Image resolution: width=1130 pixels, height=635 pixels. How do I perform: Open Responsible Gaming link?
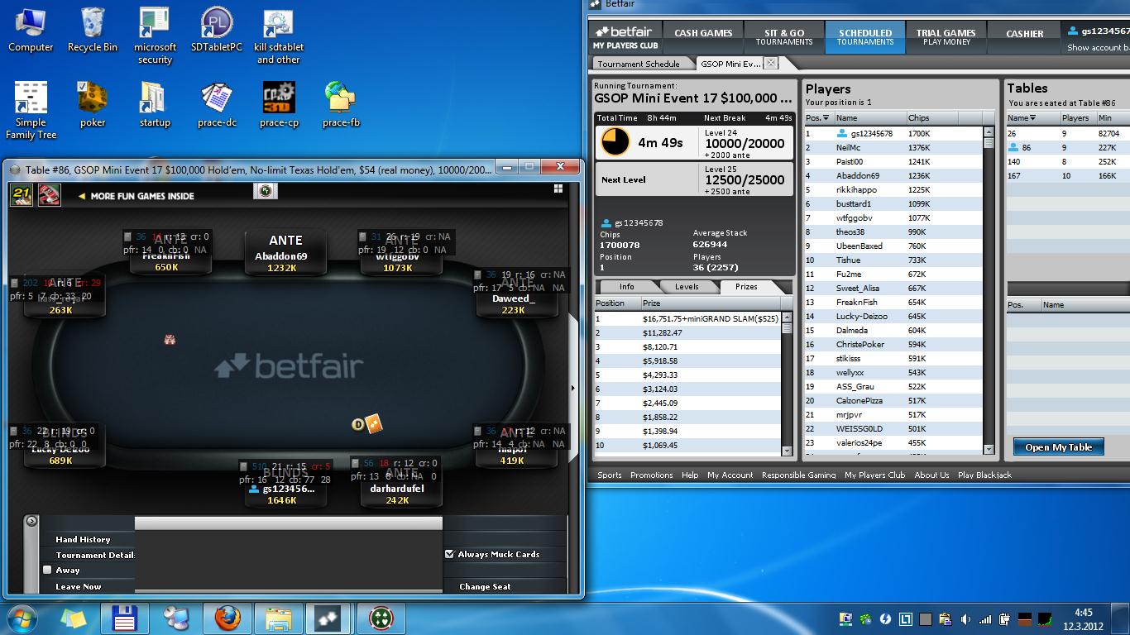pyautogui.click(x=799, y=475)
